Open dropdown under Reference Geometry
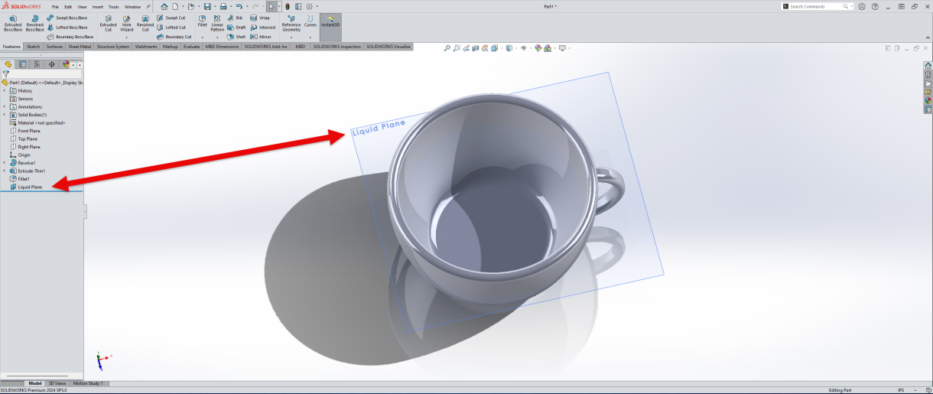The height and width of the screenshot is (394, 933). (x=291, y=37)
